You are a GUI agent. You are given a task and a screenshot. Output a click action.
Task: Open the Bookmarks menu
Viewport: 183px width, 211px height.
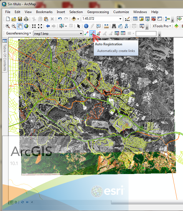click(44, 12)
